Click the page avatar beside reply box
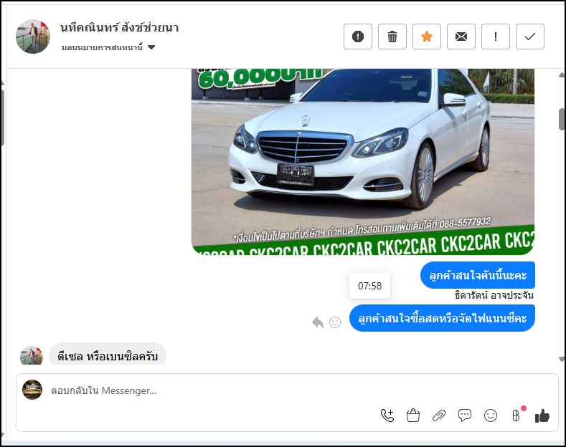 pyautogui.click(x=32, y=390)
